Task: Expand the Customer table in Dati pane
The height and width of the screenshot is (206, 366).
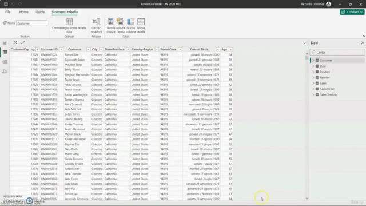Action: (x=313, y=60)
